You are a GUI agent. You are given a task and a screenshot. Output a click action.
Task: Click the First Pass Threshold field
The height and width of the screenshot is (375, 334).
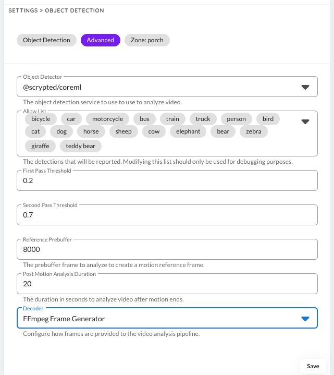167,180
